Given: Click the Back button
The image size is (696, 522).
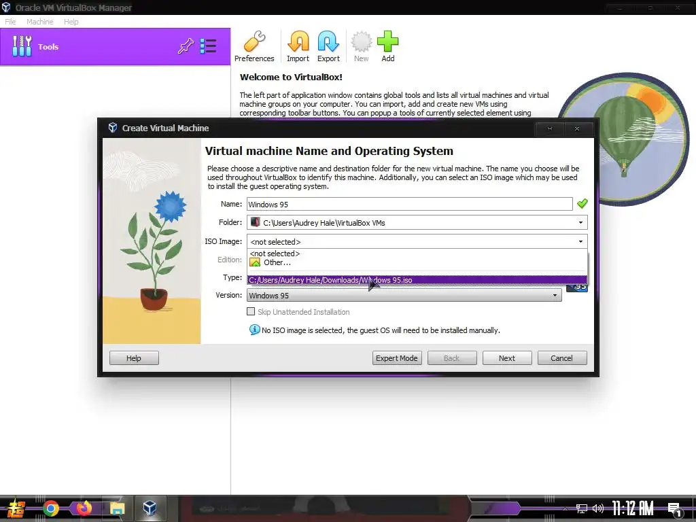Looking at the screenshot, I should 451,358.
